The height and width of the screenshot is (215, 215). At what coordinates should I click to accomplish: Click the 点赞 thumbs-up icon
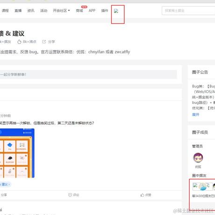click(x=142, y=195)
